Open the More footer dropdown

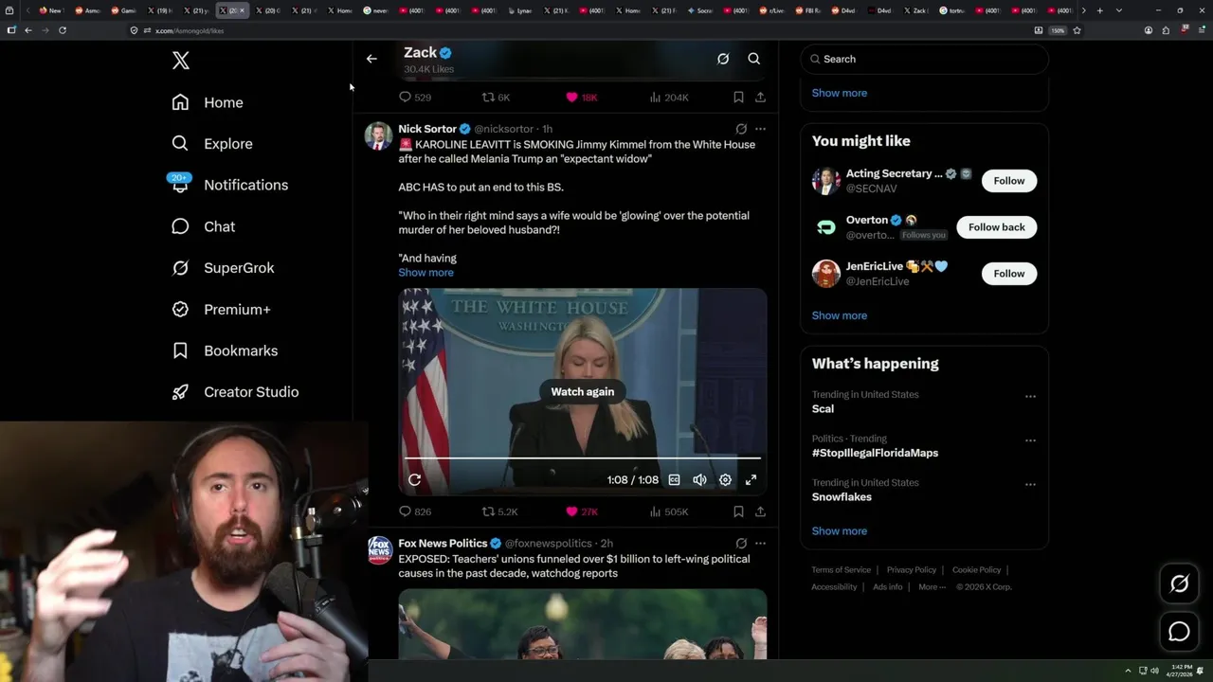pyautogui.click(x=932, y=587)
